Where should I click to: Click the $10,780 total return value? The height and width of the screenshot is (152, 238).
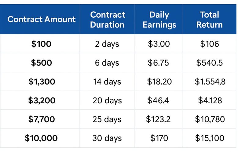210,119
